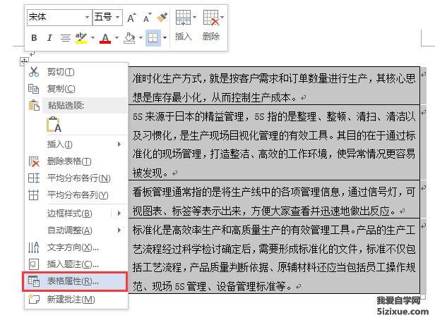Click the New Comment icon
This screenshot has height=320, width=435.
pos(34,300)
